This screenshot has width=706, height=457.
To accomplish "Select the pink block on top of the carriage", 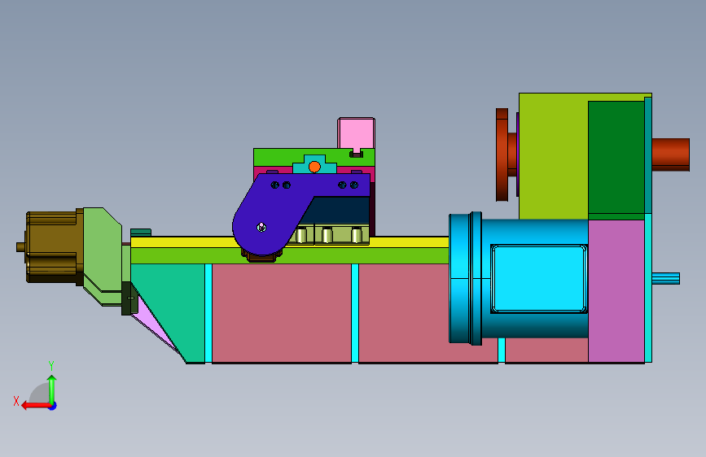I will [x=356, y=133].
